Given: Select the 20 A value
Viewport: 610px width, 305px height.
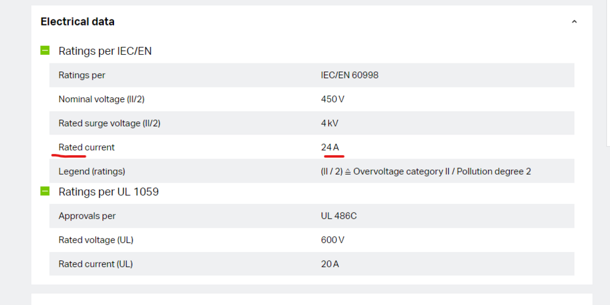Looking at the screenshot, I should click(x=330, y=264).
